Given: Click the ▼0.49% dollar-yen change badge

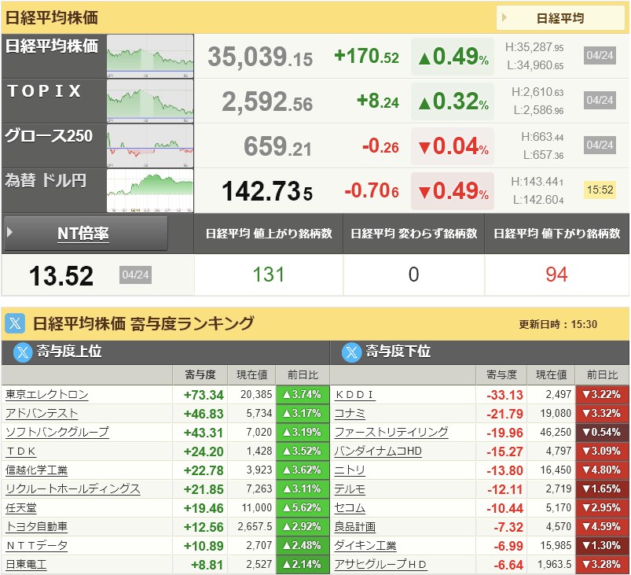Looking at the screenshot, I should [453, 190].
